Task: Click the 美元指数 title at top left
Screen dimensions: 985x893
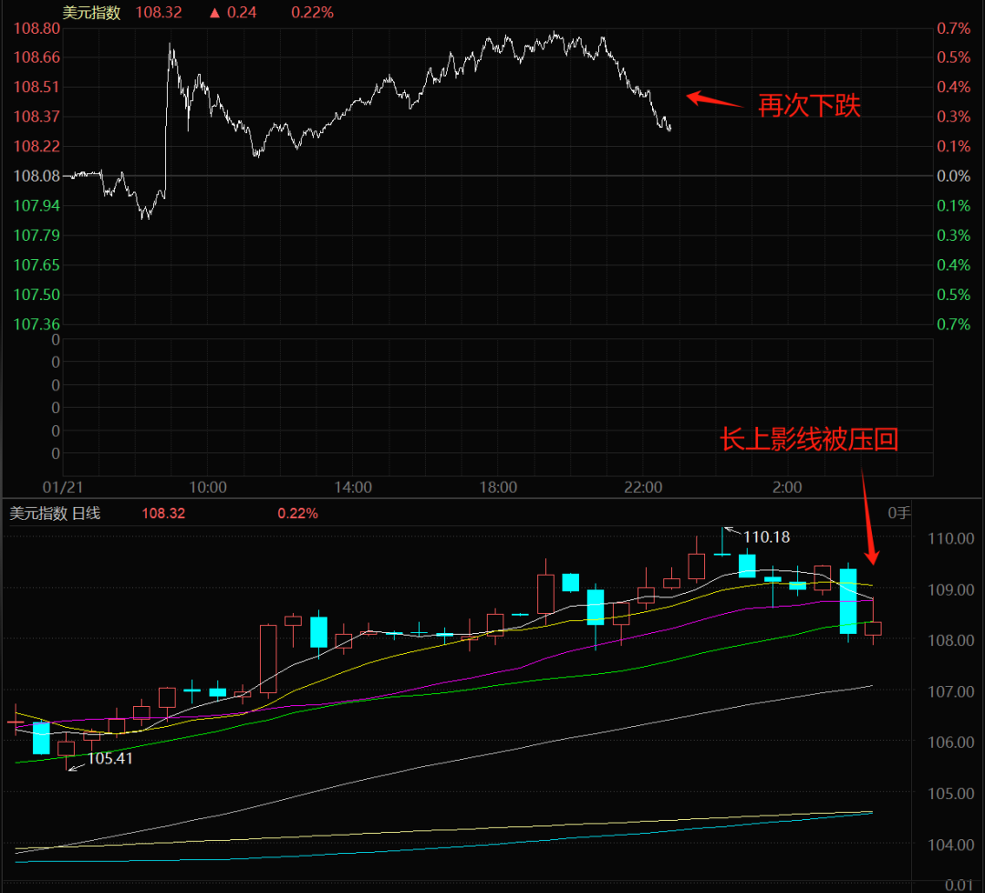Action: 91,13
